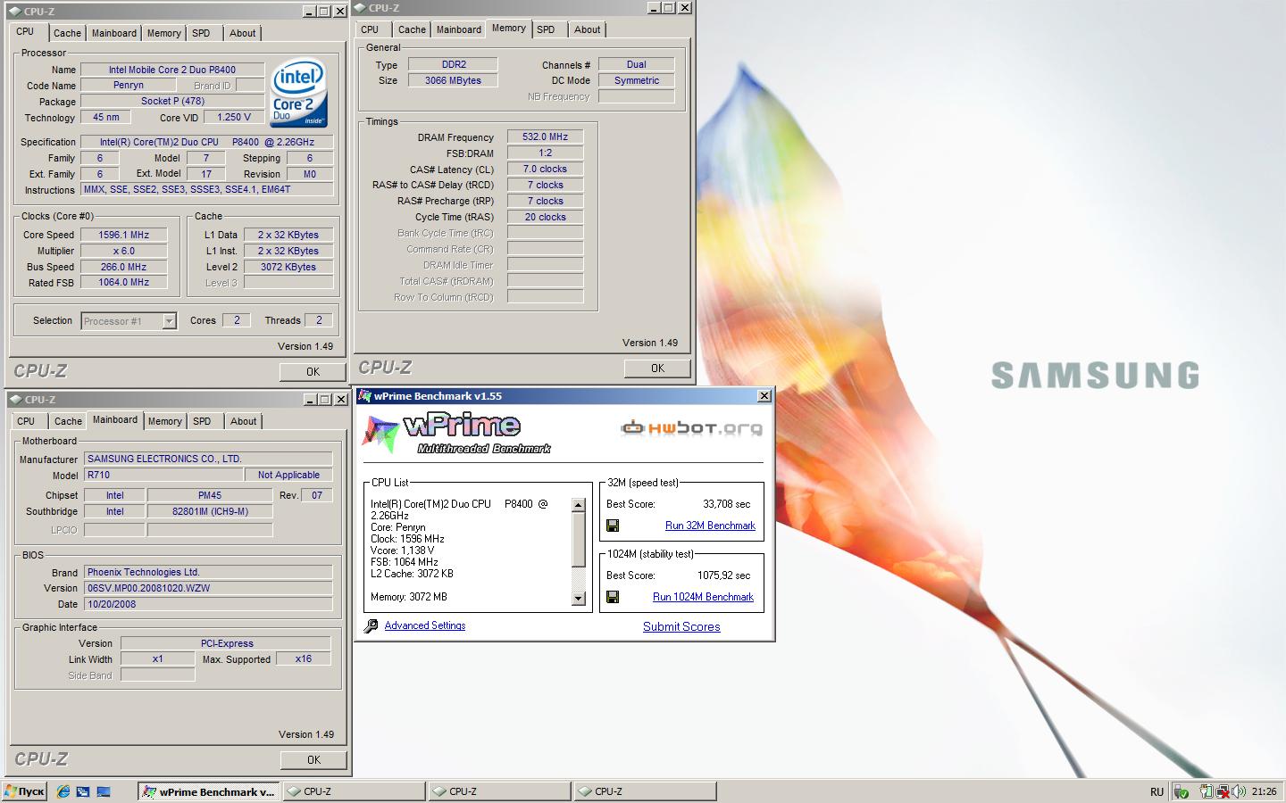Click the third quick launch icon on the taskbar
The height and width of the screenshot is (803, 1286).
tap(103, 791)
